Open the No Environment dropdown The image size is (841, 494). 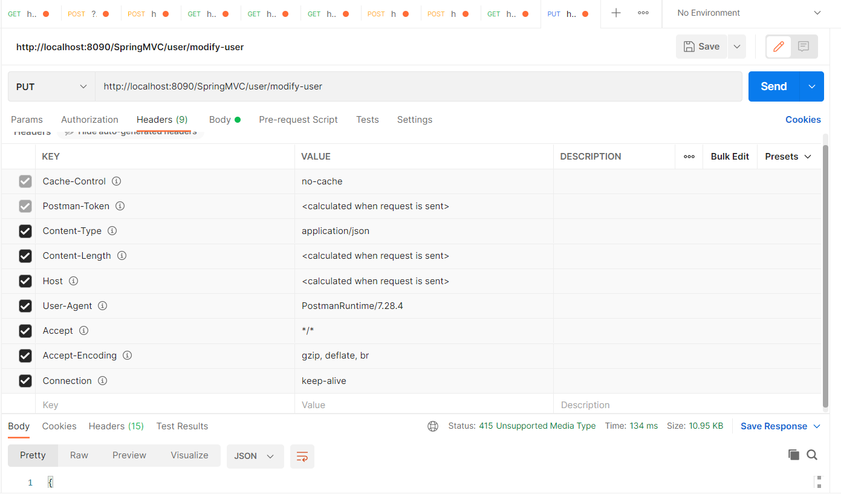[751, 13]
